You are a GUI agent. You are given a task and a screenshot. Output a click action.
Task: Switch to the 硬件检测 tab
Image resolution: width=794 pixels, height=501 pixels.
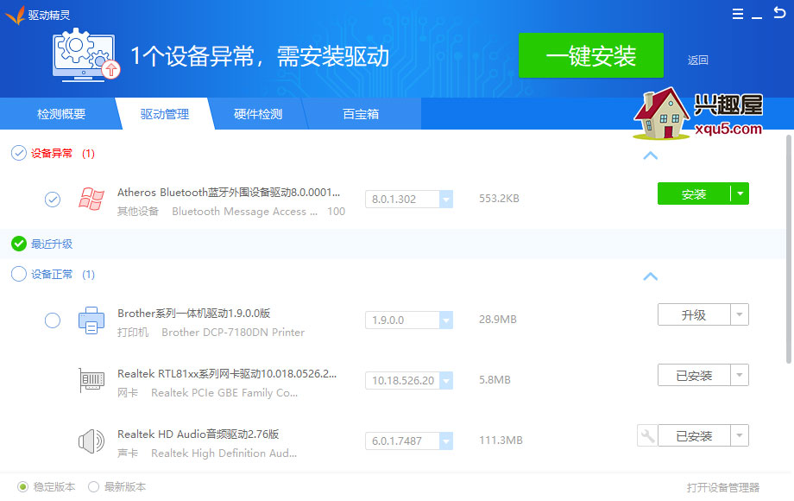pos(258,114)
